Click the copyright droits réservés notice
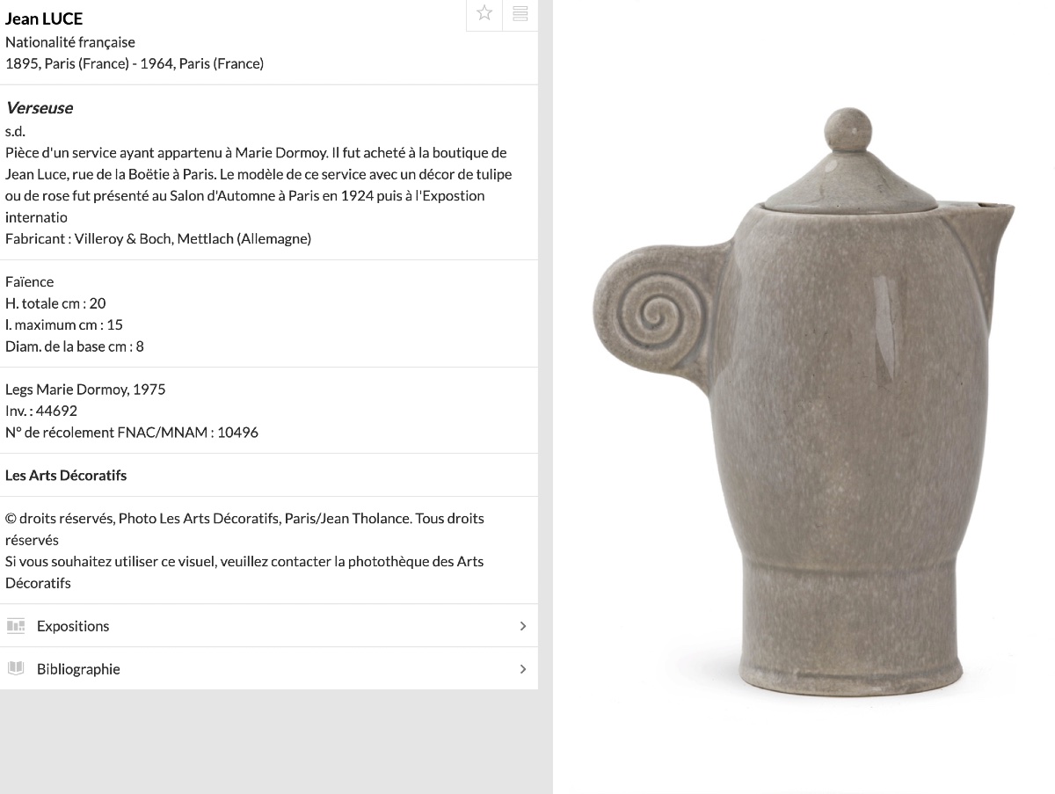The image size is (1055, 794). pyautogui.click(x=244, y=528)
